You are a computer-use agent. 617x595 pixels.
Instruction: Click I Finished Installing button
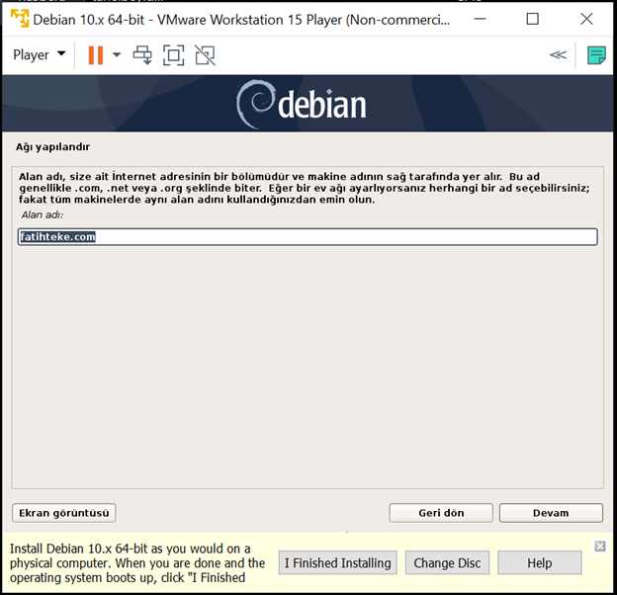[x=337, y=562]
